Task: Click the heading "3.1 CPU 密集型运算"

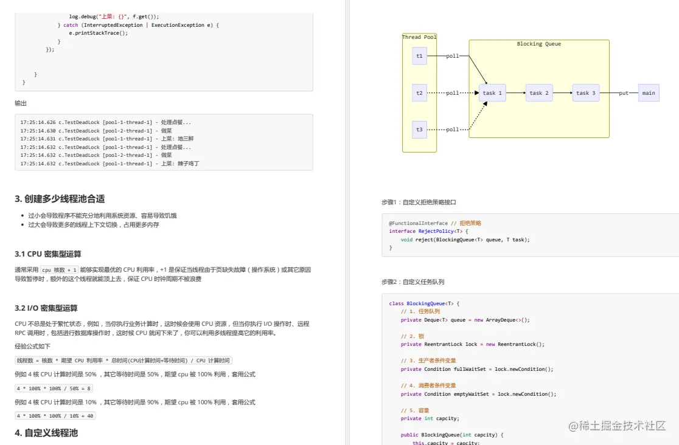Action: tap(47, 254)
